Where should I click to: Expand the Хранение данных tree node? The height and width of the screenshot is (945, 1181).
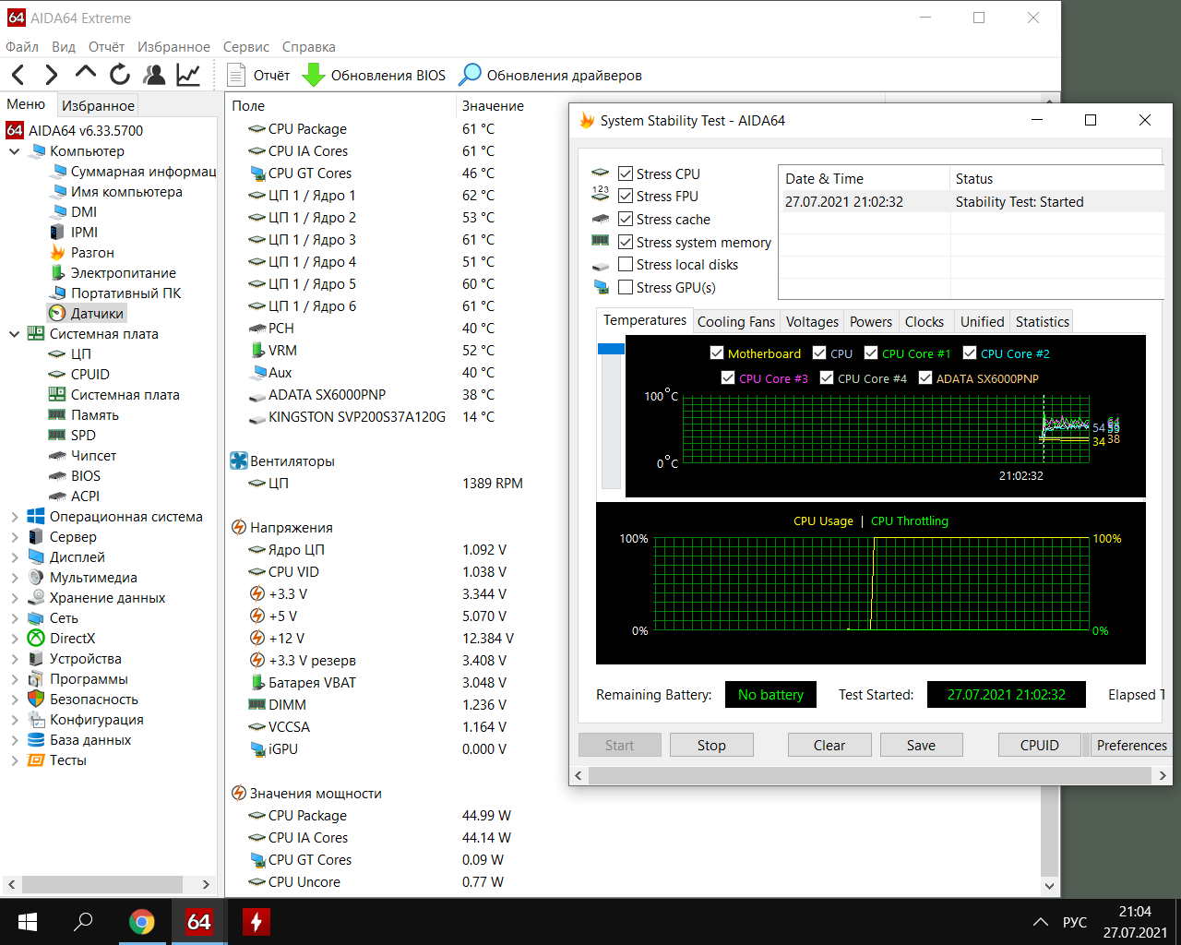(14, 598)
